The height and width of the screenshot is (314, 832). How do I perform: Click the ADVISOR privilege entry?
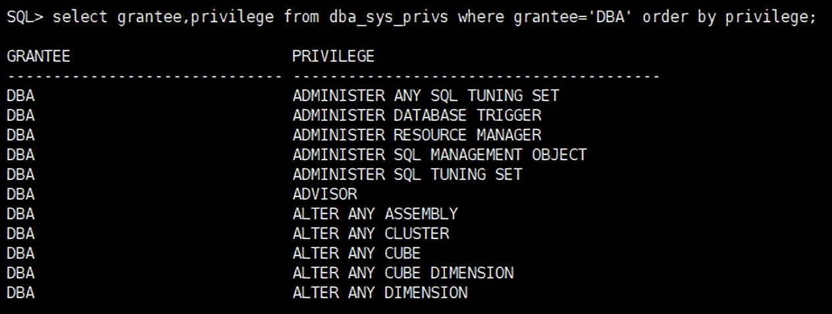[x=325, y=194]
